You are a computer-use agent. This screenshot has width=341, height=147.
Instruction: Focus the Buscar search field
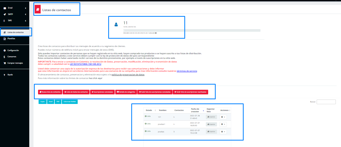click(x=326, y=102)
